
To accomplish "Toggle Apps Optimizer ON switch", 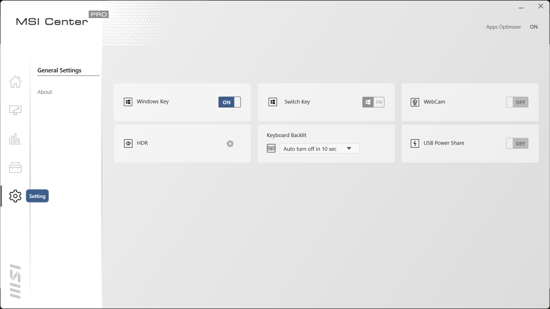I will click(533, 27).
